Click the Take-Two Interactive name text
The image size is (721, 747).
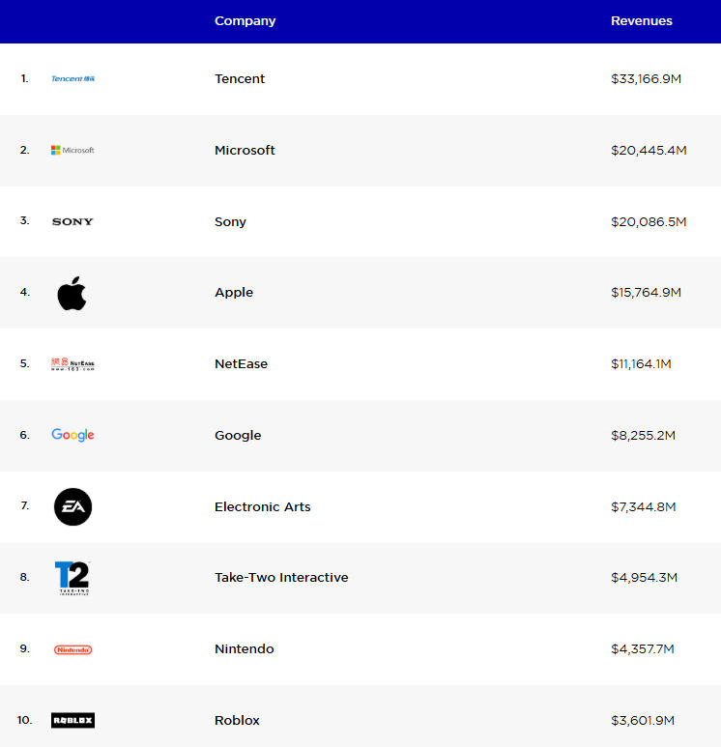click(x=281, y=578)
